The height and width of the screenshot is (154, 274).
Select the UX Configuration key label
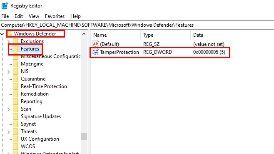[40, 139]
